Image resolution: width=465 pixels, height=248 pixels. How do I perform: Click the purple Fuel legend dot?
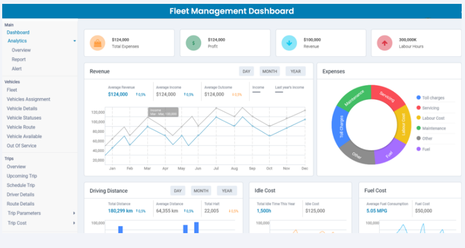(x=419, y=149)
